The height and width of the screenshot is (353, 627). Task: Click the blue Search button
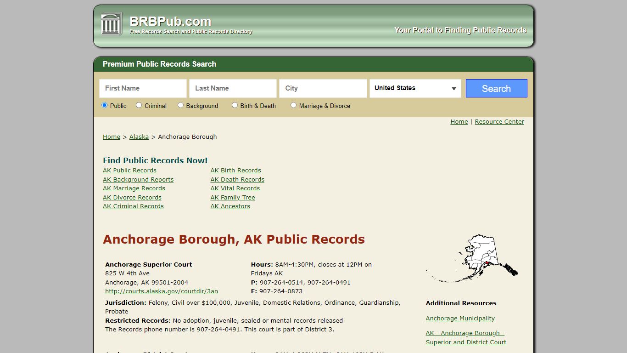(x=496, y=88)
